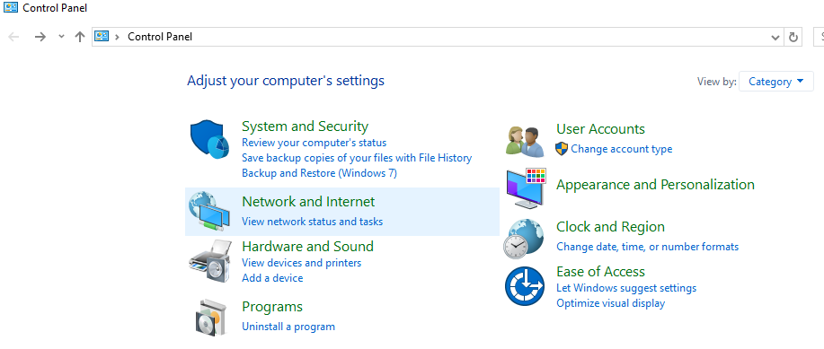The width and height of the screenshot is (824, 349).
Task: Open System and Security category
Action: (305, 127)
